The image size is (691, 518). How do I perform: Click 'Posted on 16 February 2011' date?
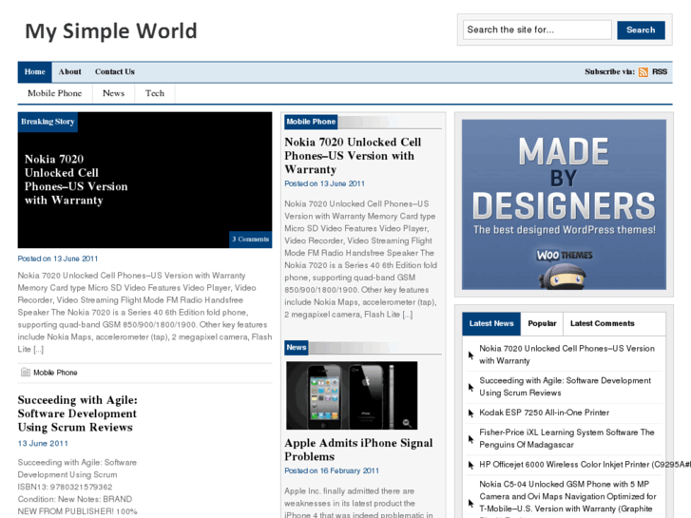pyautogui.click(x=332, y=470)
